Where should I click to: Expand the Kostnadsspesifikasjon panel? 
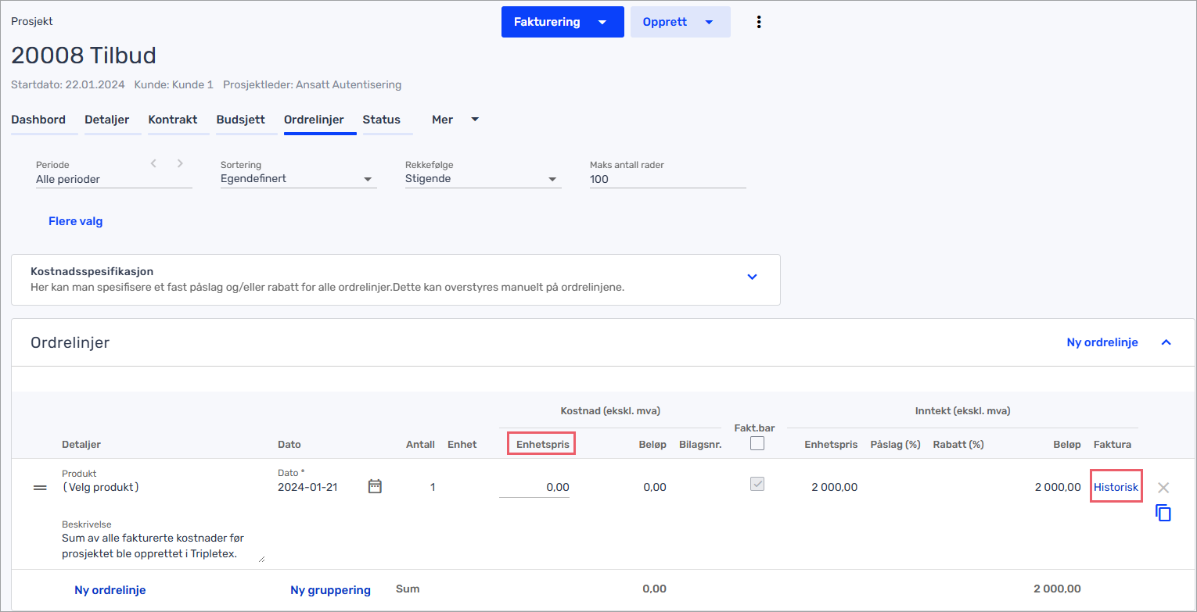point(752,277)
